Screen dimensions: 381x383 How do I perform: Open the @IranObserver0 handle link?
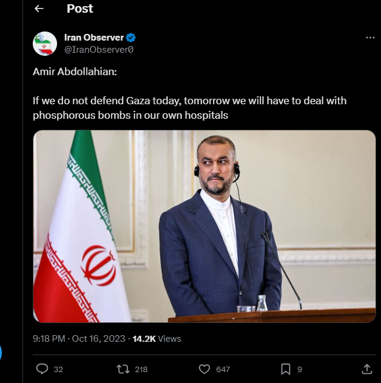(99, 50)
